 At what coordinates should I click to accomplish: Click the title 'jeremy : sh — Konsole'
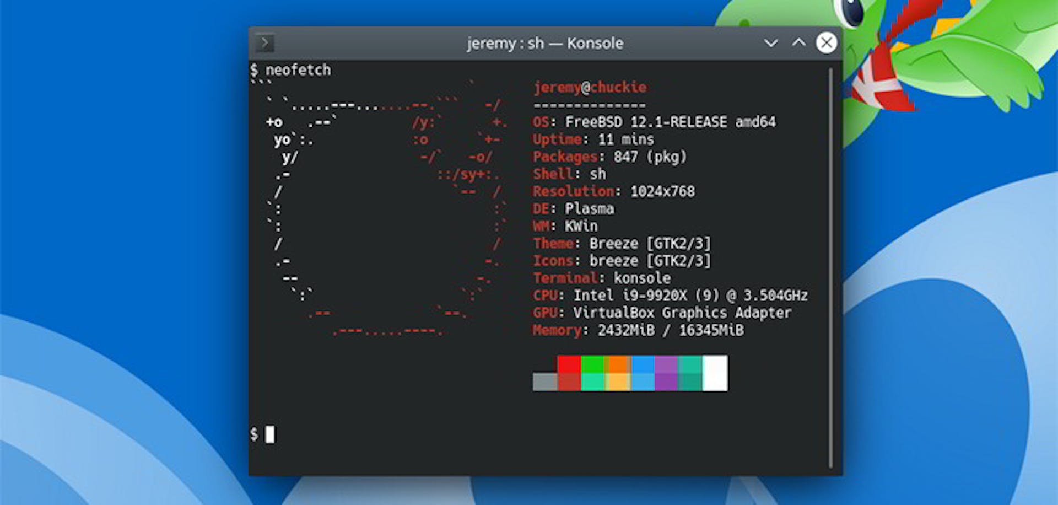[x=545, y=43]
